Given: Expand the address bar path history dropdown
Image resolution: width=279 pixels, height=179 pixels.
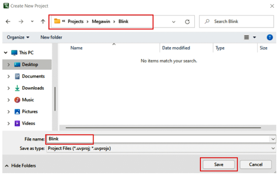Looking at the screenshot, I should click(x=174, y=22).
